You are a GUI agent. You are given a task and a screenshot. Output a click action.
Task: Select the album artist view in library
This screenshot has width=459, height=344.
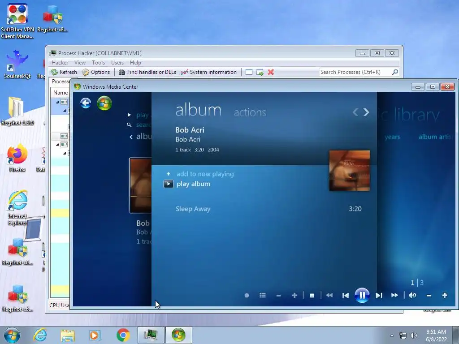pos(435,137)
